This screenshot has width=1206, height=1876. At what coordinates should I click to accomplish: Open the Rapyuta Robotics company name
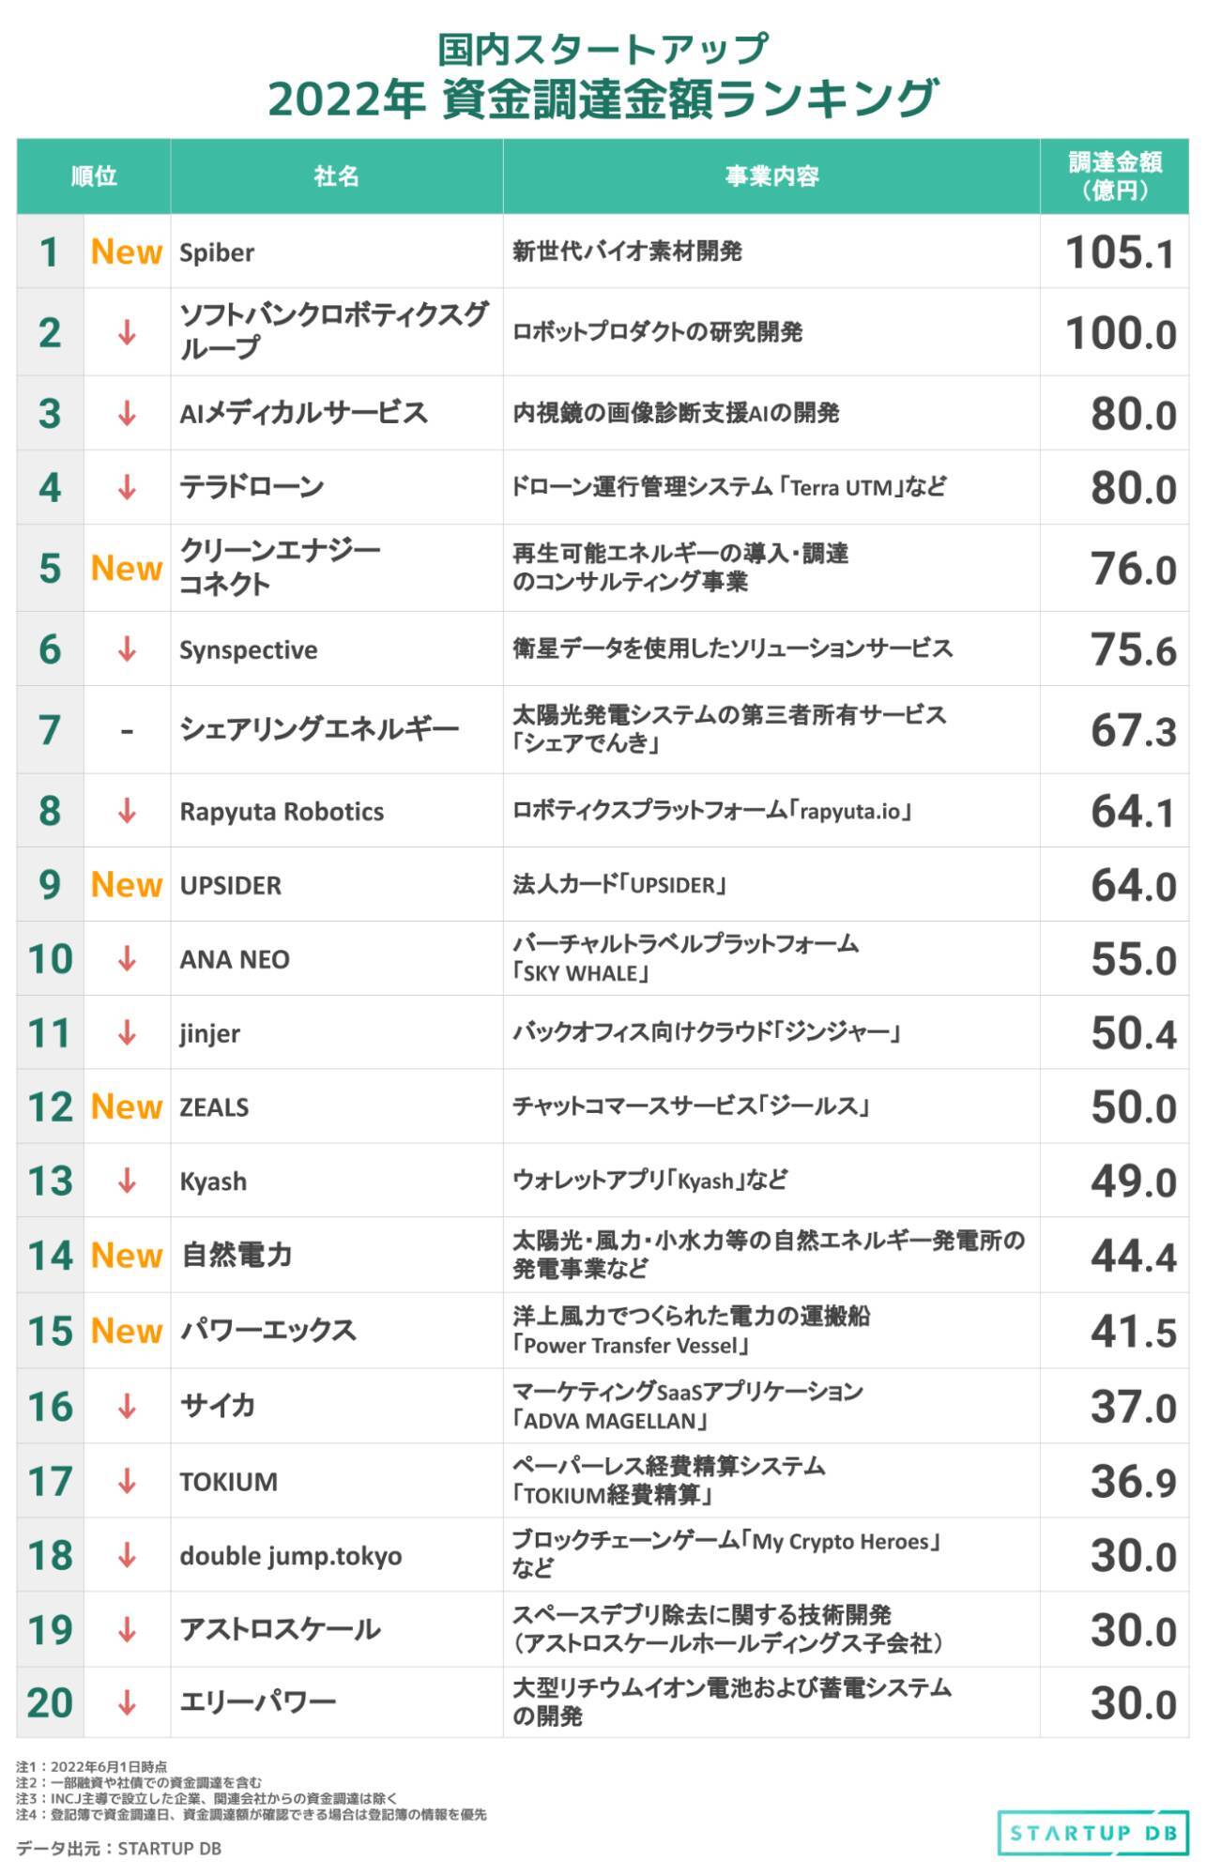(x=282, y=812)
